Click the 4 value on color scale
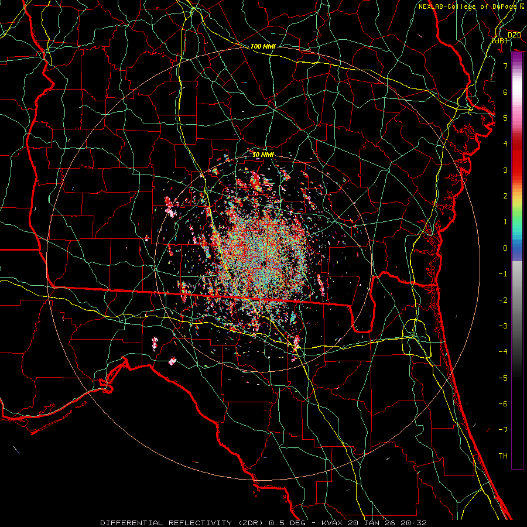 505,144
